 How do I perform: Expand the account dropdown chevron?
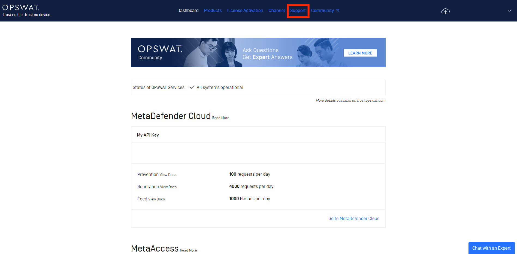coord(510,11)
